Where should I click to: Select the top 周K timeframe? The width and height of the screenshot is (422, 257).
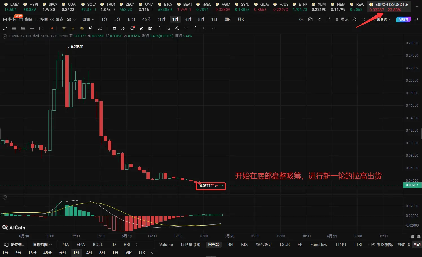pyautogui.click(x=227, y=19)
